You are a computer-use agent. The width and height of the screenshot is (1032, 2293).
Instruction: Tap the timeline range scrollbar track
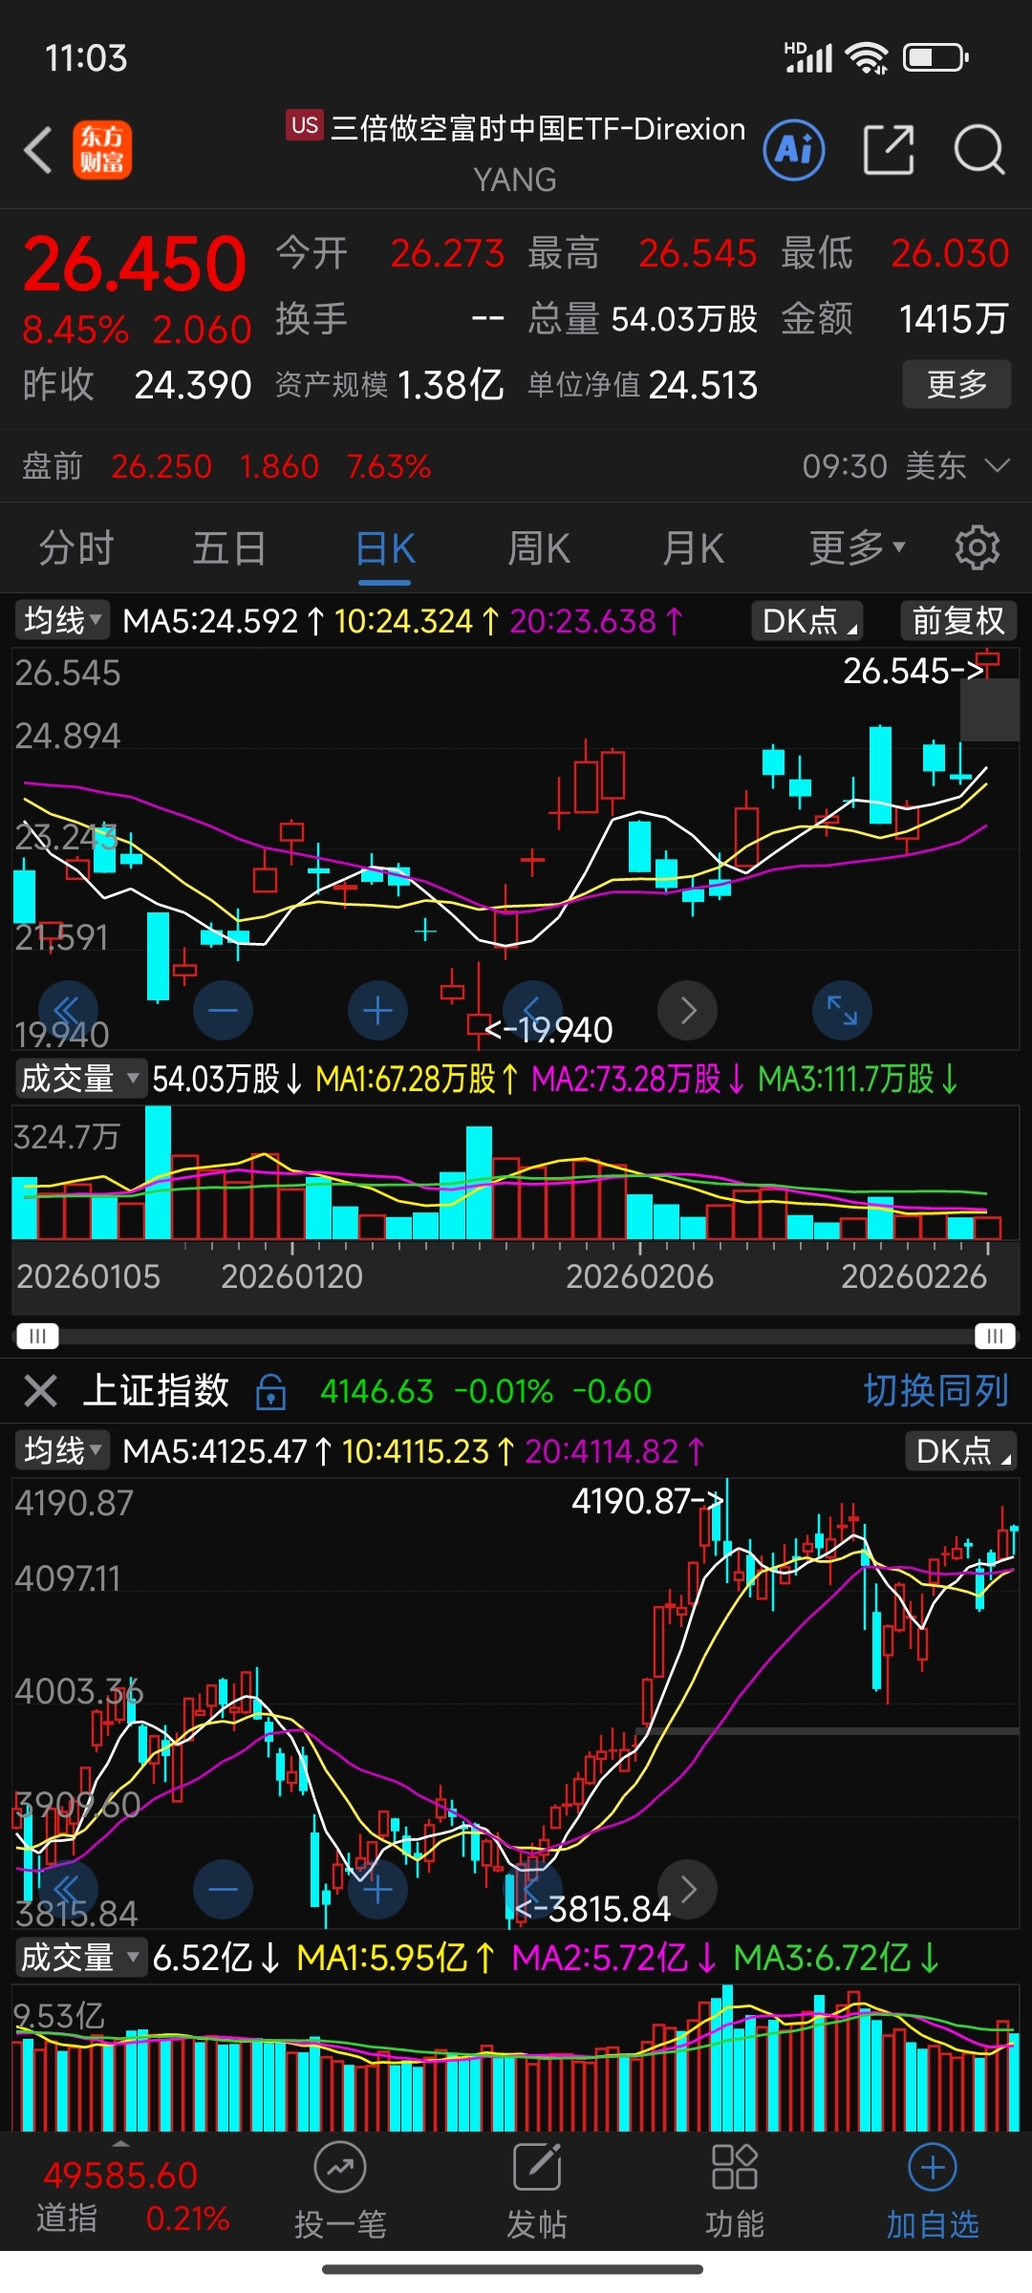516,1336
